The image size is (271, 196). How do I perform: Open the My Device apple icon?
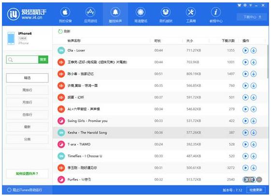(65, 12)
